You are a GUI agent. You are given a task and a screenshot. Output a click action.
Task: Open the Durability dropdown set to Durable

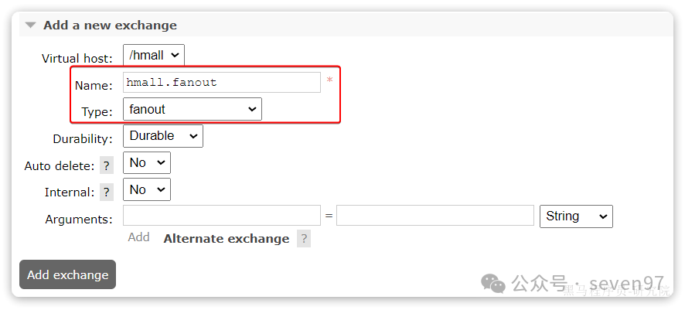[x=163, y=136]
